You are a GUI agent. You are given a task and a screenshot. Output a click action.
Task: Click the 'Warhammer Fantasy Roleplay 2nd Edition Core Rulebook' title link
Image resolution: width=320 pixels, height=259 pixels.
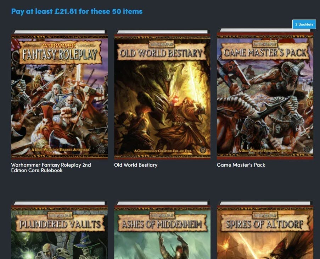click(x=51, y=168)
